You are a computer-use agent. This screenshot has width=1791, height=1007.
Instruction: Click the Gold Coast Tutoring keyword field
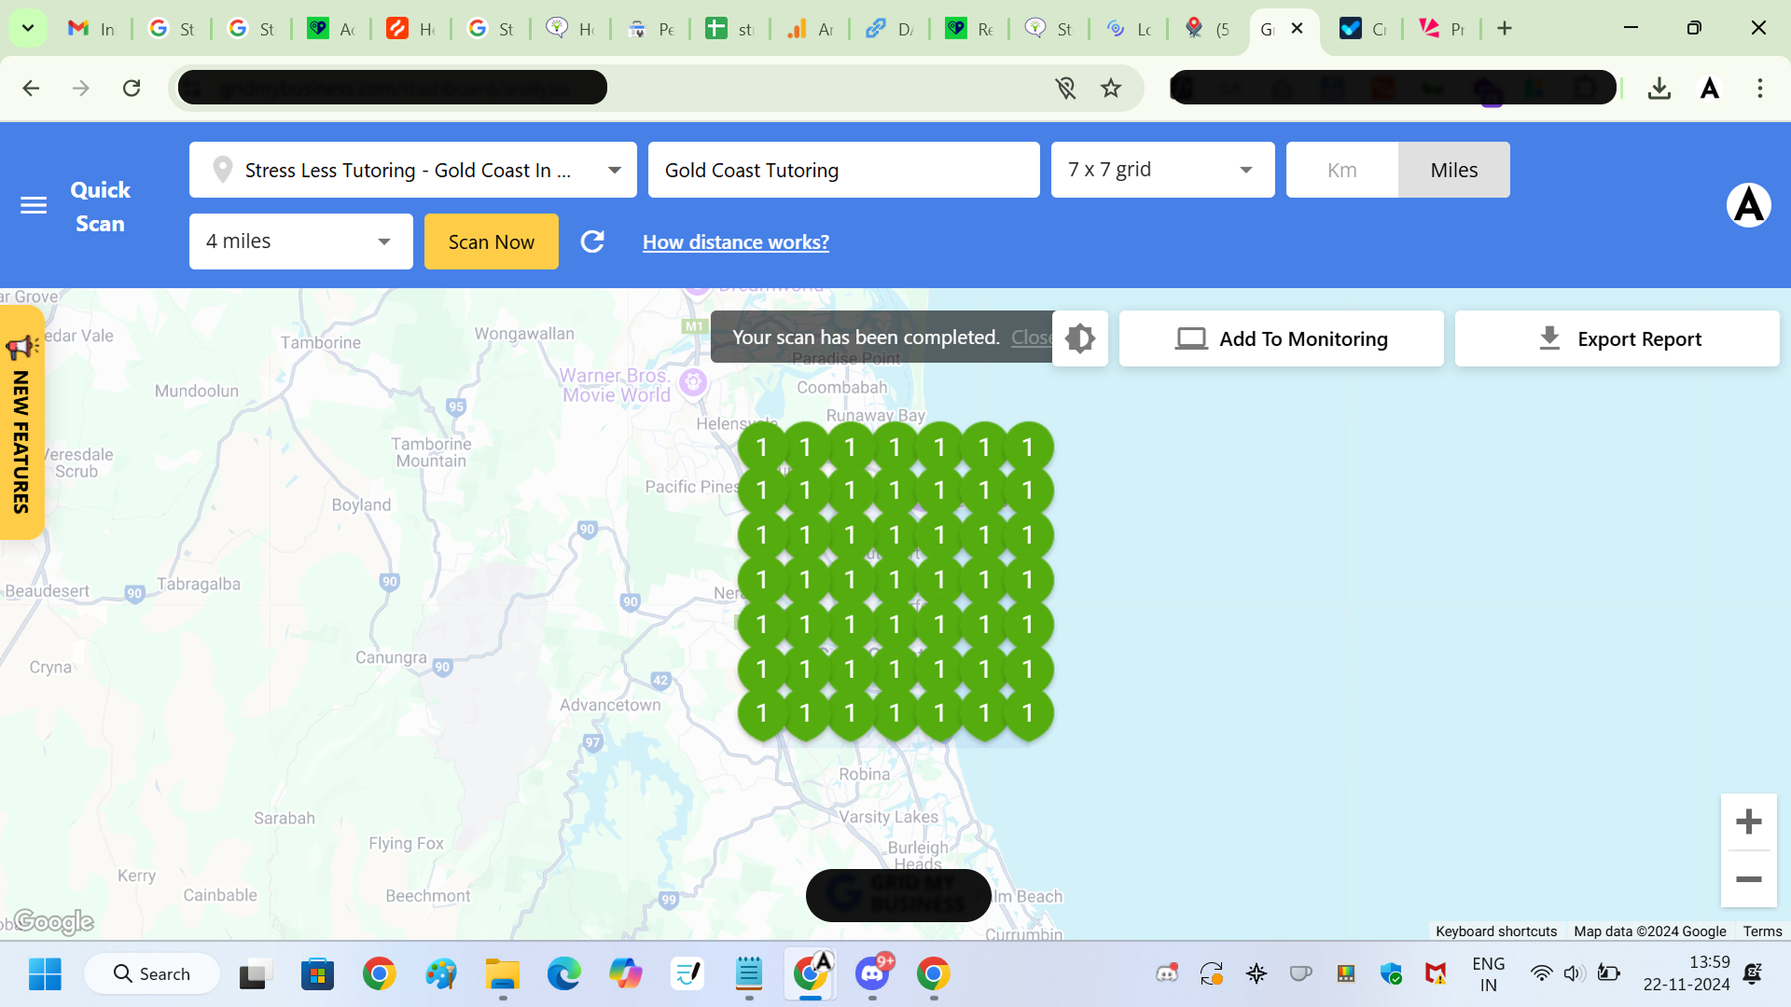[x=843, y=170]
